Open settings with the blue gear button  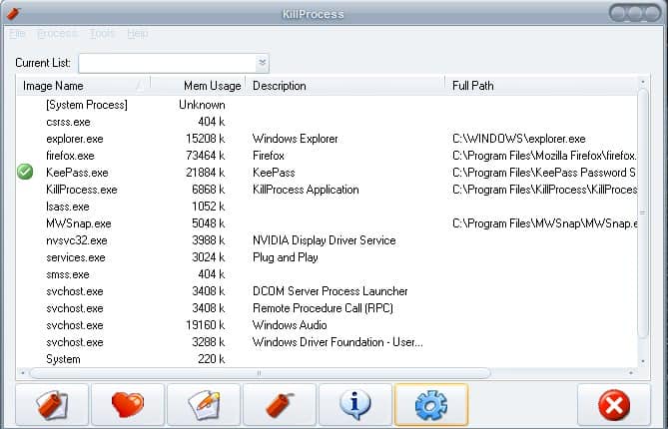point(431,405)
